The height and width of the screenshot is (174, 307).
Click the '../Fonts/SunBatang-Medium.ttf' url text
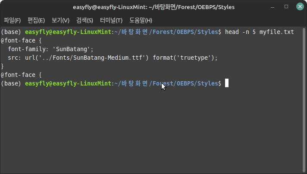(92, 58)
